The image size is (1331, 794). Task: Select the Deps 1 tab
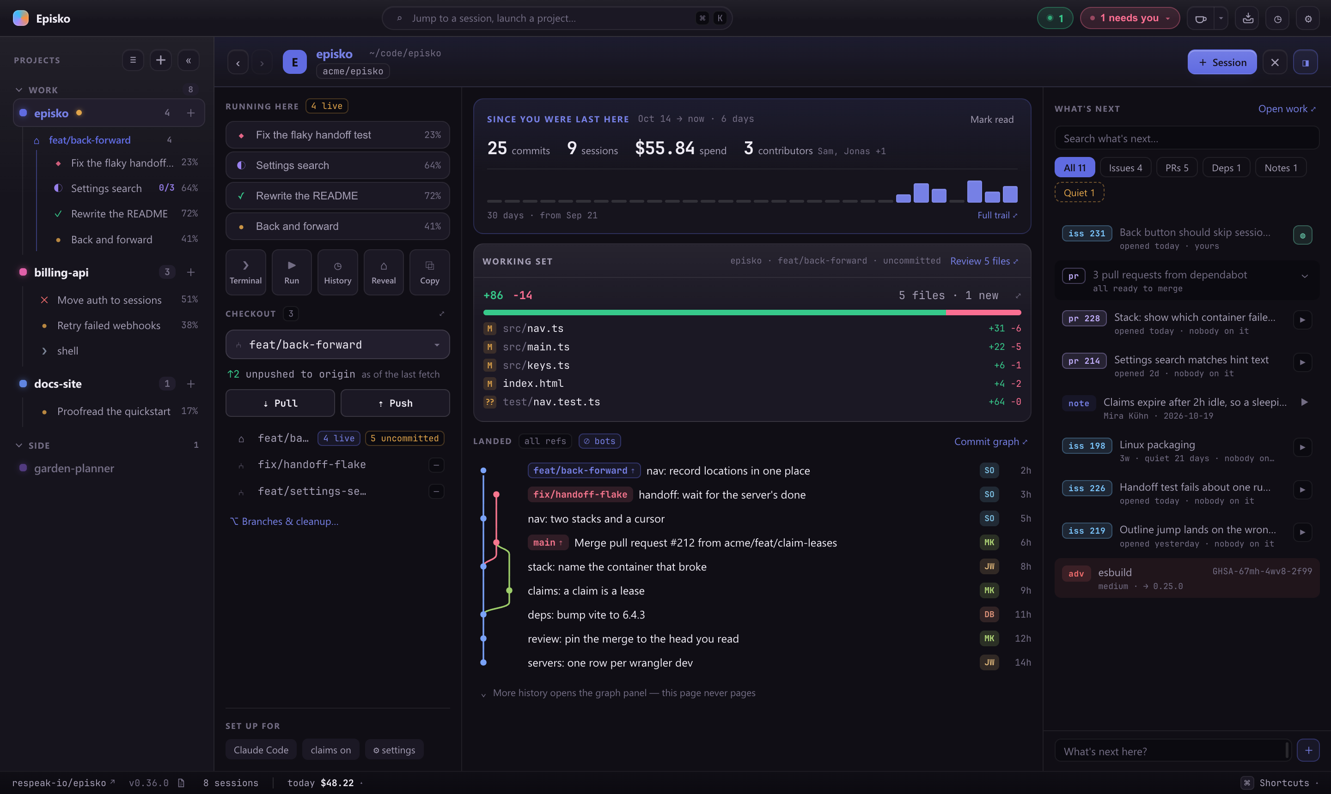[1226, 168]
